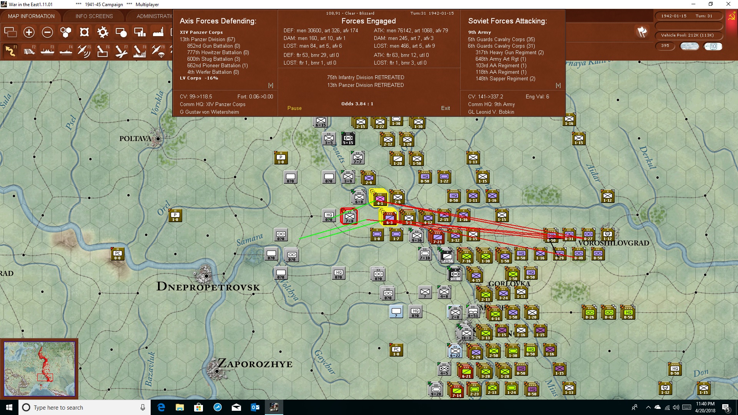Select the F5 air recon mode icon
The image size is (738, 415).
(x=84, y=51)
